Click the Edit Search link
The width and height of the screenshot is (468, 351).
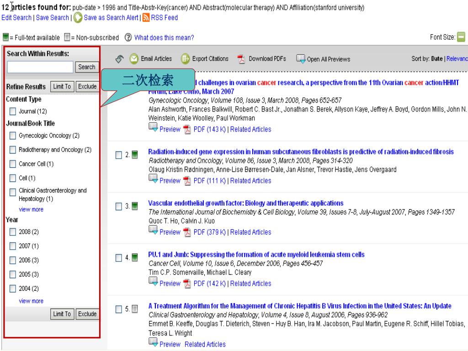pyautogui.click(x=16, y=18)
